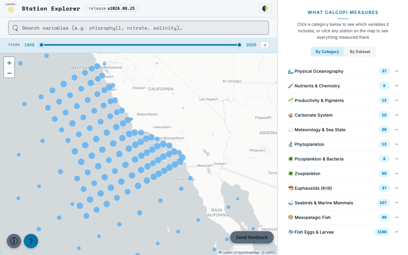Image resolution: width=408 pixels, height=255 pixels.
Task: Click the Mesopelagic Fish blowfish icon
Action: [x=290, y=218]
